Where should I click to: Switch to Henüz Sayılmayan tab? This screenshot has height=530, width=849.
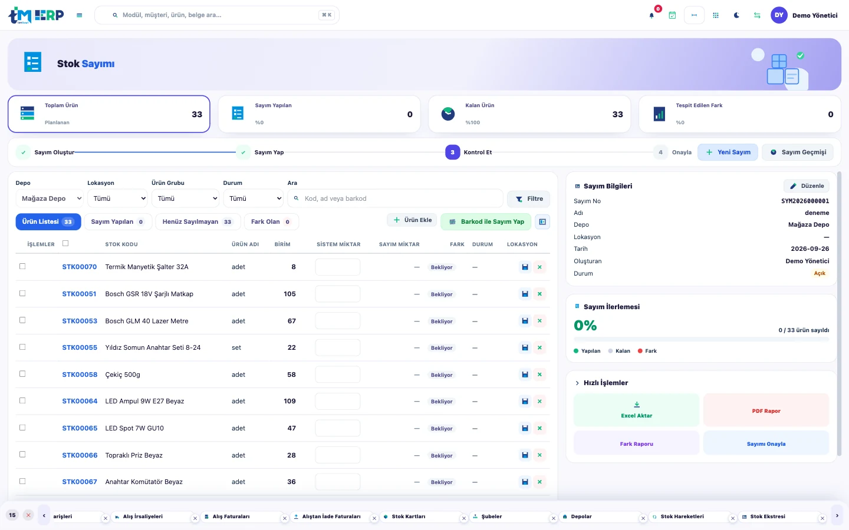click(197, 222)
